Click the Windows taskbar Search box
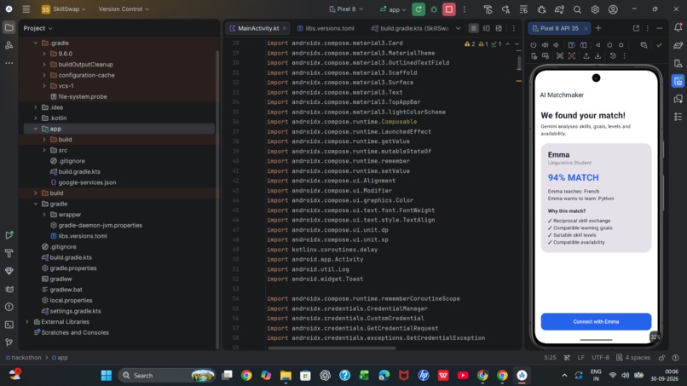Viewport: 687px width, 386px height. click(x=166, y=376)
